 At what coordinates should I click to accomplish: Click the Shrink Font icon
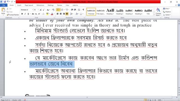(44, 10)
